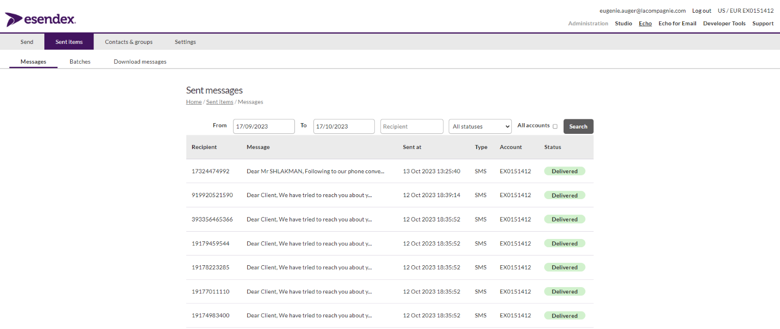Open the Send tab
780x329 pixels.
tap(27, 42)
